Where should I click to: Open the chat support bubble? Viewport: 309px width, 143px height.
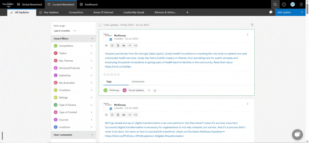pos(297,135)
